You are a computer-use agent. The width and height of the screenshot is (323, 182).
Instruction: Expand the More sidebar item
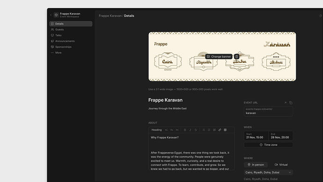tap(71, 53)
